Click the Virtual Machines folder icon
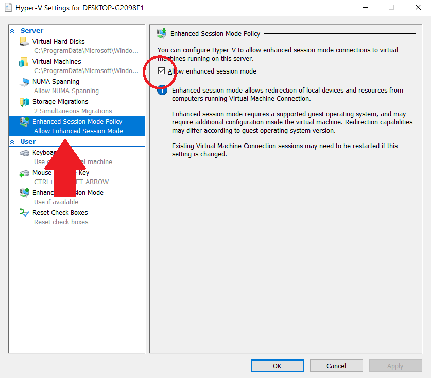This screenshot has height=378, width=431. [24, 62]
